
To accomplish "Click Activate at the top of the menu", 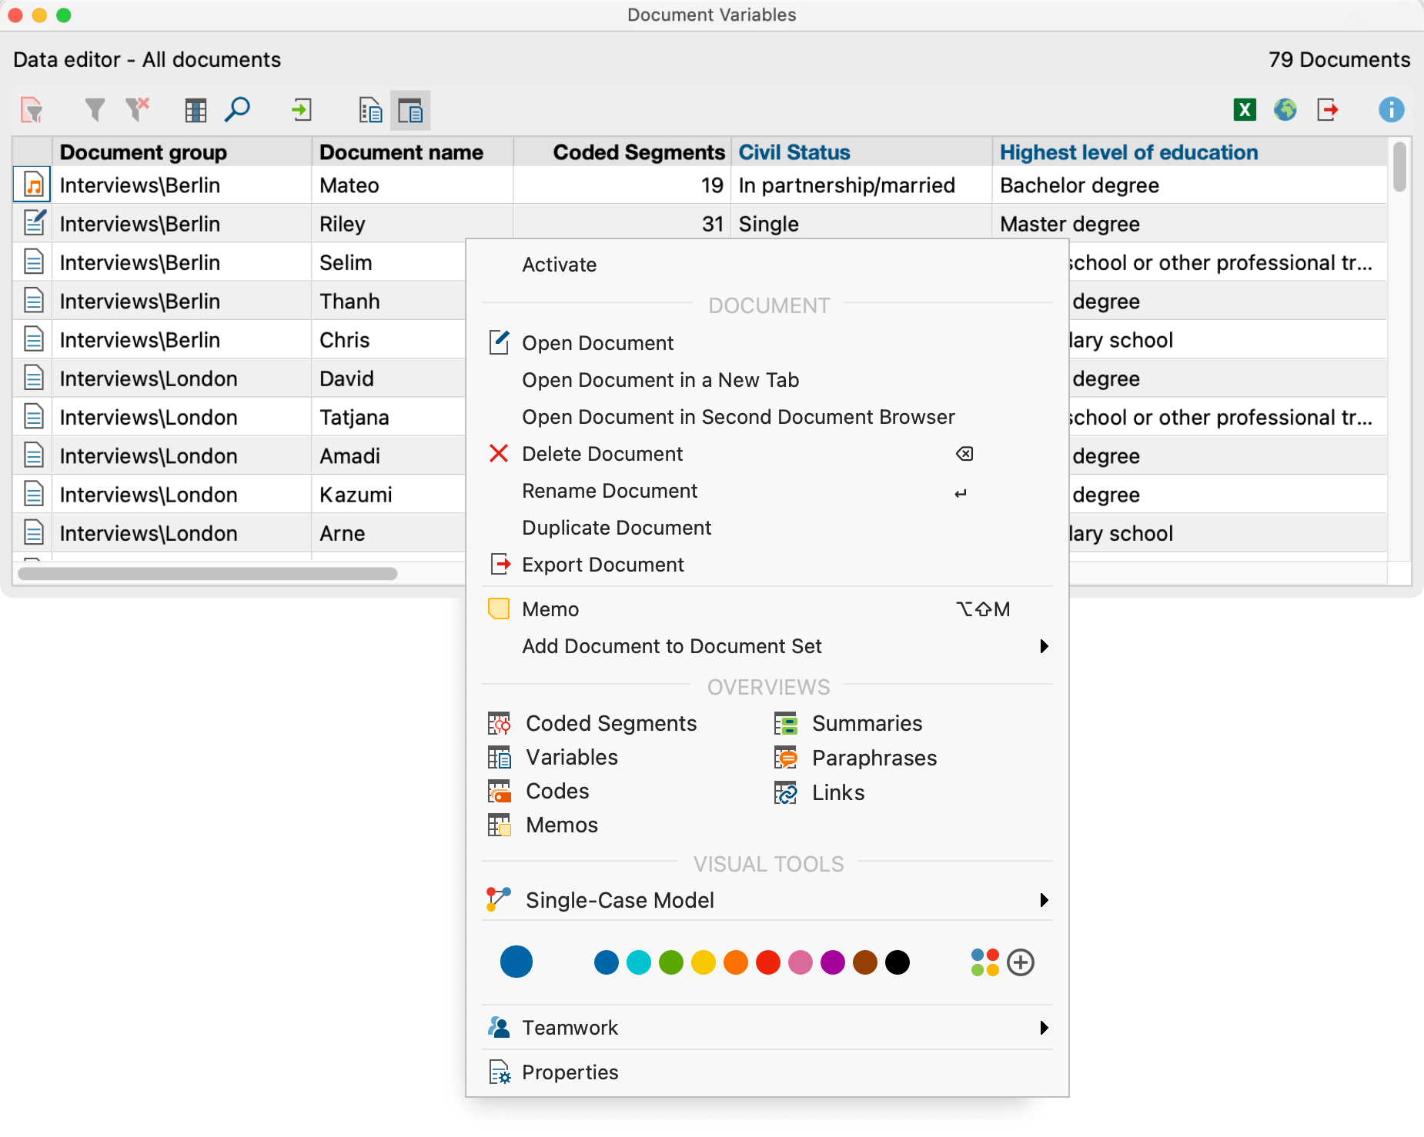I will [559, 265].
